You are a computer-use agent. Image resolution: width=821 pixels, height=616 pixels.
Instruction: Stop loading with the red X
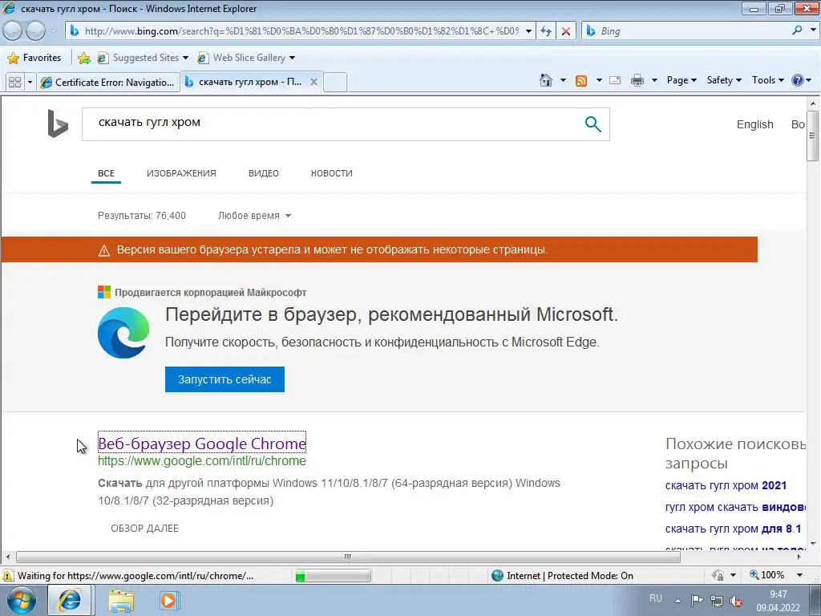click(566, 31)
